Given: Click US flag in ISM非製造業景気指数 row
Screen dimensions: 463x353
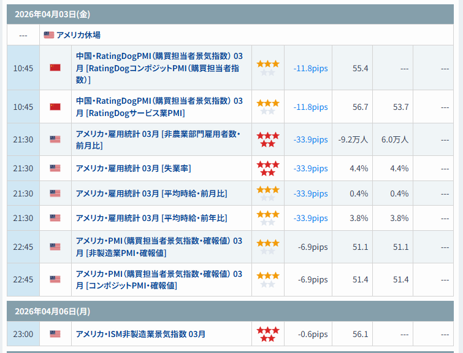Looking at the screenshot, I should tap(55, 334).
